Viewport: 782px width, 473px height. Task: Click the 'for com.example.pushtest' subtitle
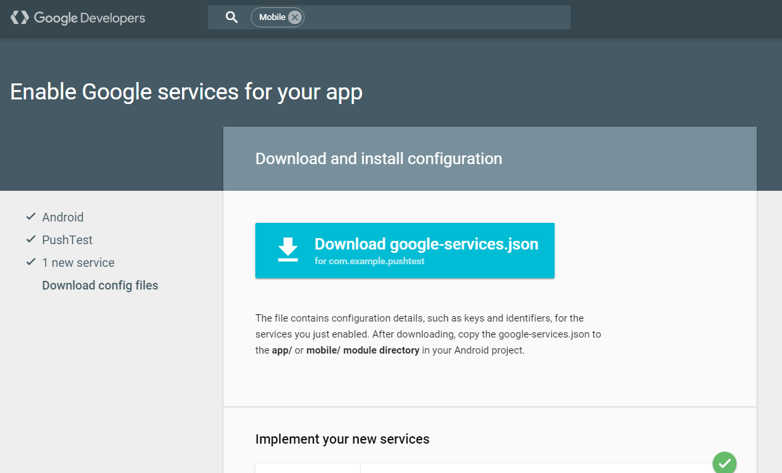click(x=369, y=261)
